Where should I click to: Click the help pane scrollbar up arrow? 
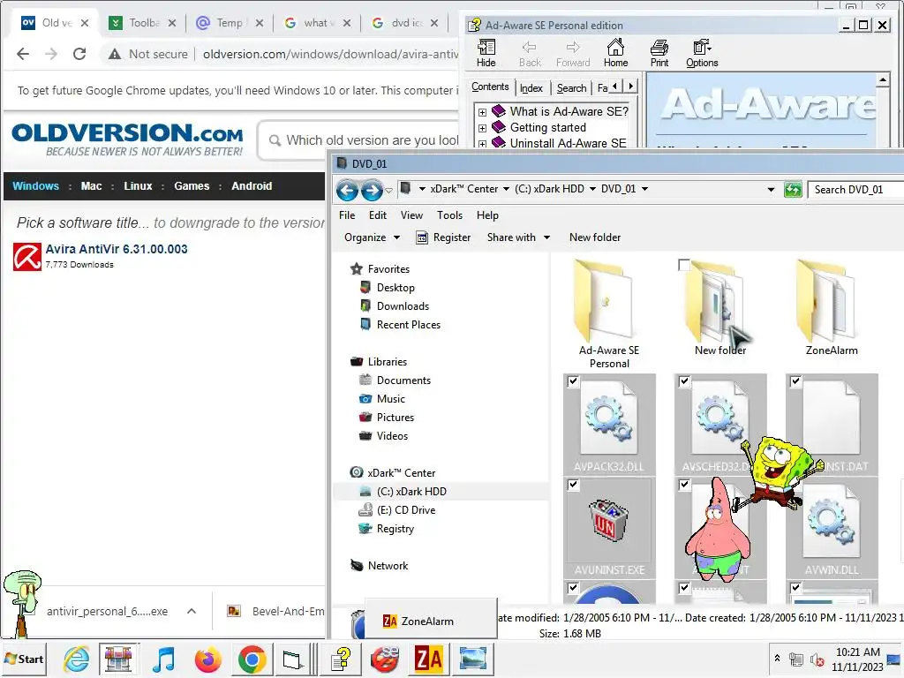click(x=883, y=80)
